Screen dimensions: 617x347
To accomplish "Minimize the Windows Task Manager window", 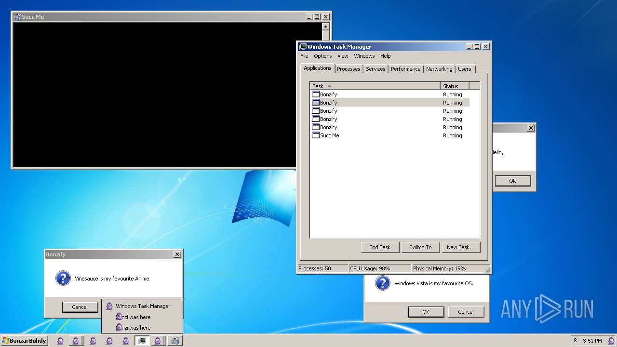I will tap(469, 47).
